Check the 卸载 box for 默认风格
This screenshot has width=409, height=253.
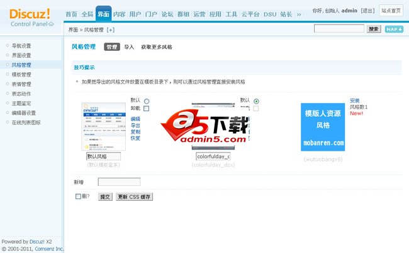[x=147, y=108]
